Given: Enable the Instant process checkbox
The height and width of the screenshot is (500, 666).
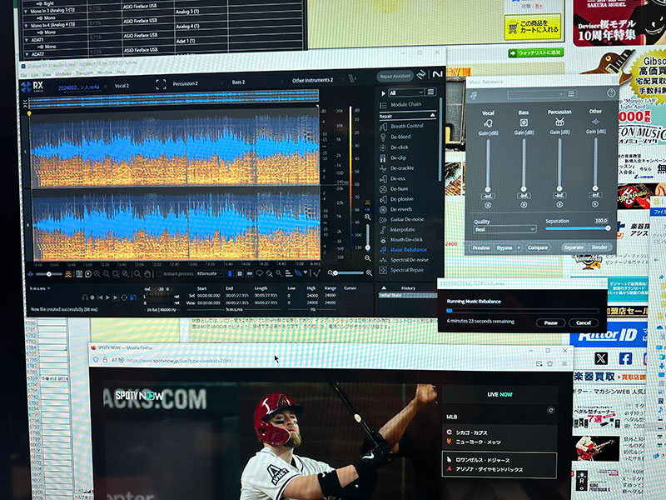Looking at the screenshot, I should (x=158, y=274).
